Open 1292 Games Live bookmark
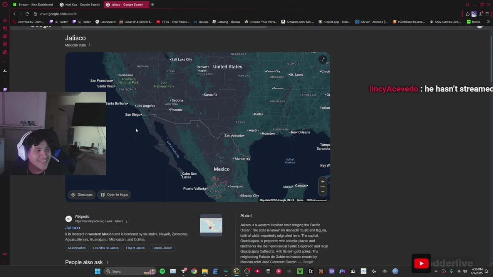Image resolution: width=493 pixels, height=277 pixels. [445, 22]
